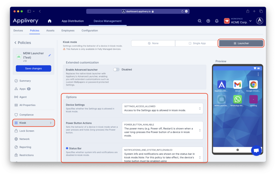Open the Device Settings dropdown

(163, 109)
